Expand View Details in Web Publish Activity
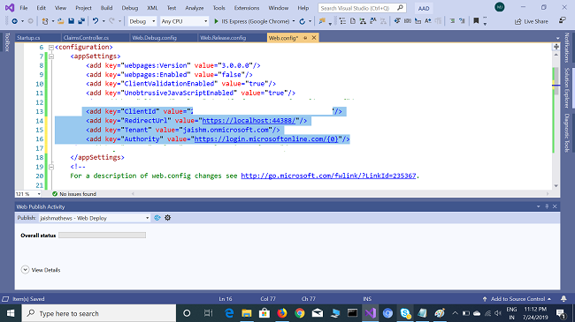The width and height of the screenshot is (575, 322). click(x=41, y=270)
